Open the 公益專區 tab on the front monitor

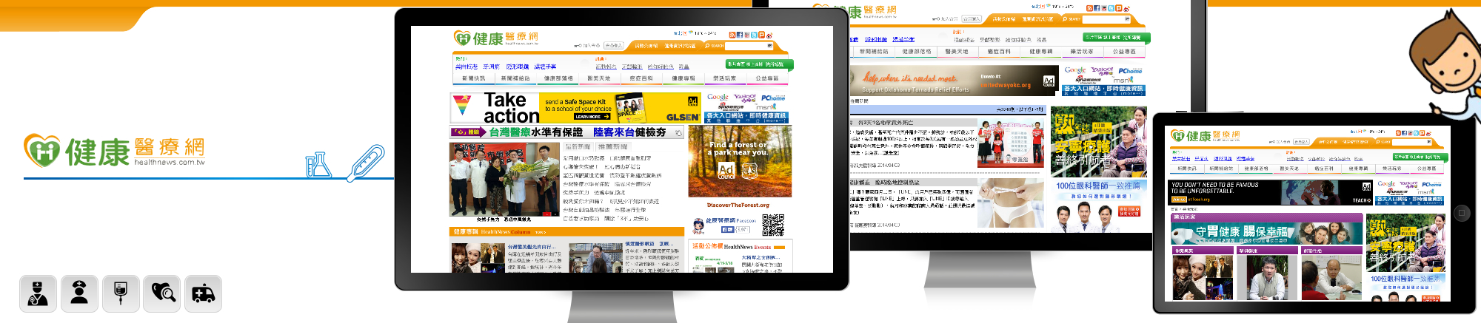pos(767,78)
